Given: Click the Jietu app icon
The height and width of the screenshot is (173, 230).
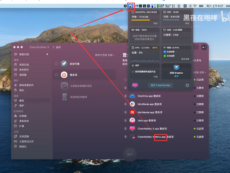Looking at the screenshot, I should tap(132, 121).
